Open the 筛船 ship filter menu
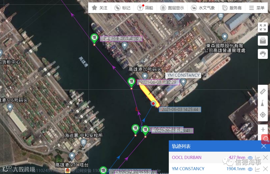The width and height of the screenshot is (270, 174). (145, 8)
